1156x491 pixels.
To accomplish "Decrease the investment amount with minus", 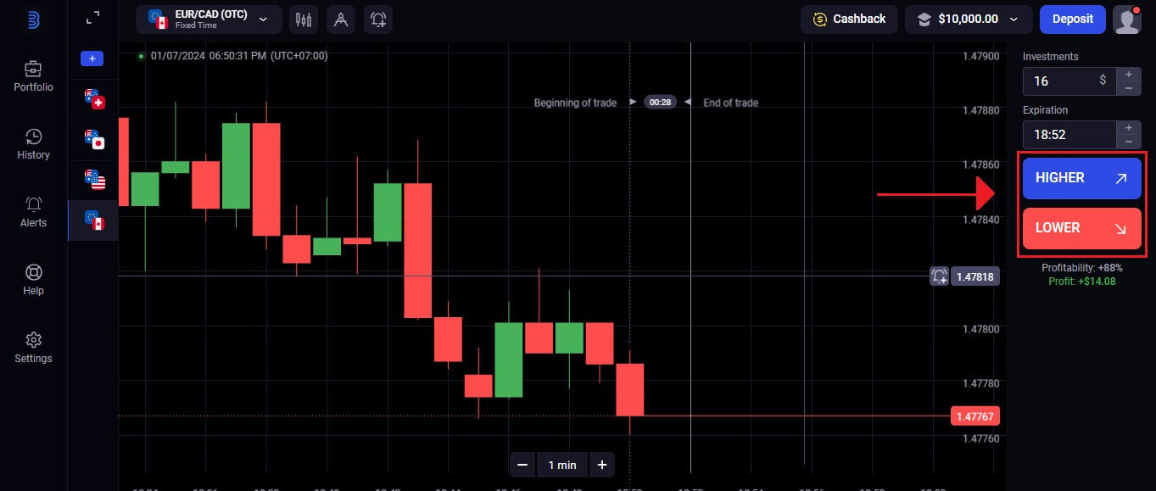I will click(x=1128, y=88).
